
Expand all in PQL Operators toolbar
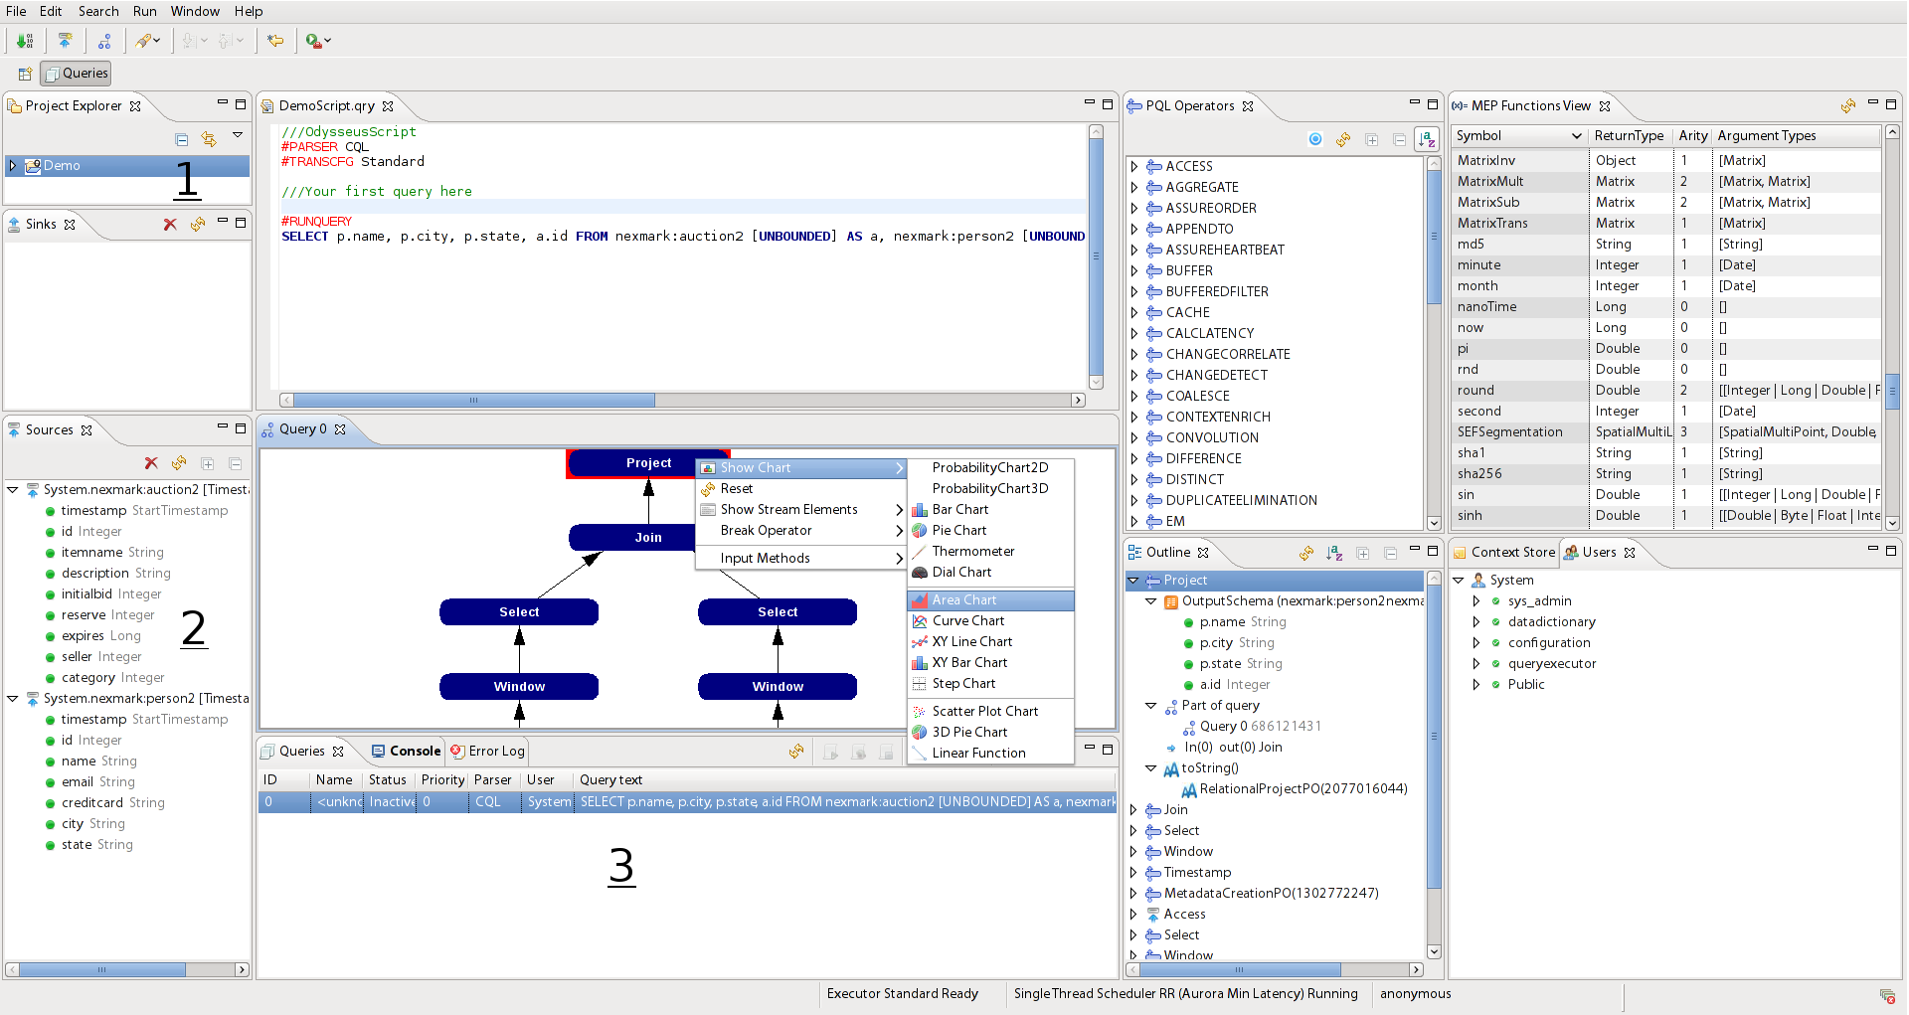coord(1371,139)
